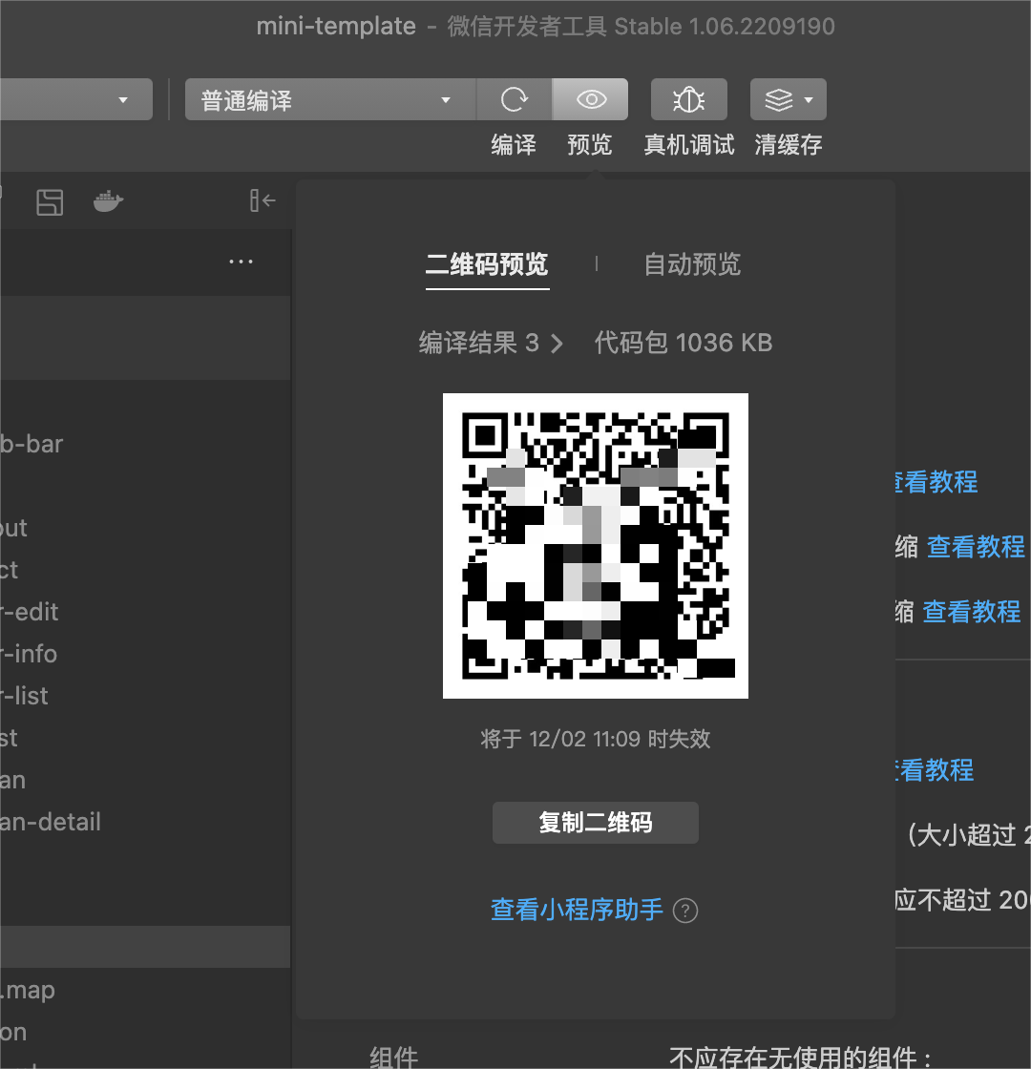The width and height of the screenshot is (1031, 1069).
Task: Open the three-dot more options menu
Action: pos(241,262)
